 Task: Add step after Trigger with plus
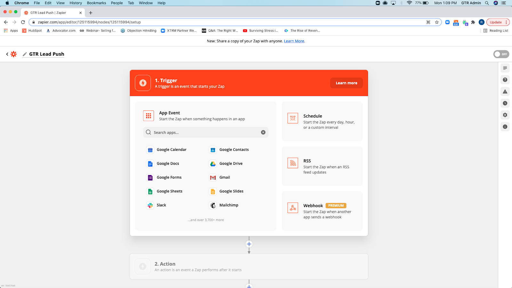249,244
